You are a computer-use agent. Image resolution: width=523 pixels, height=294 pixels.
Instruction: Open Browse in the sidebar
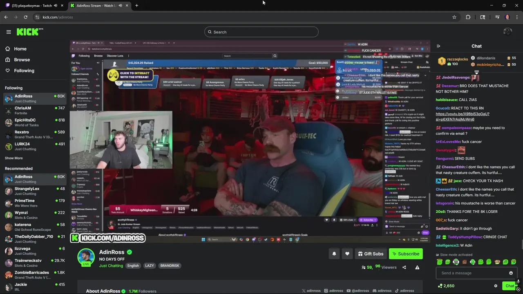coord(17,60)
